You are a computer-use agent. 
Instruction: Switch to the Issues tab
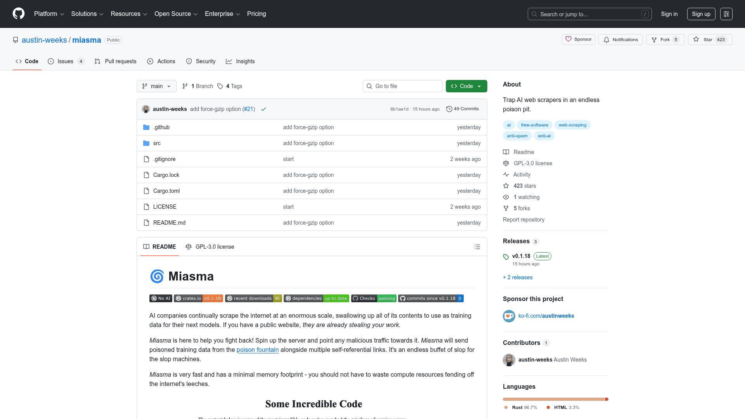click(66, 61)
